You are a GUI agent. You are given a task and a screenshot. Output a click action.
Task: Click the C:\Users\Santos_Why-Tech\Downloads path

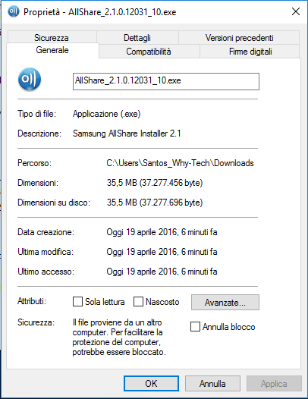click(x=180, y=163)
